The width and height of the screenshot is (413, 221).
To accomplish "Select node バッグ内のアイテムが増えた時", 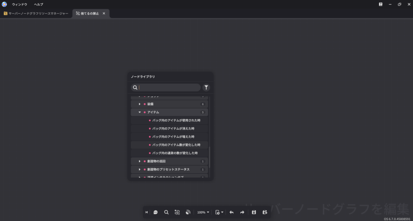I will (x=169, y=136).
